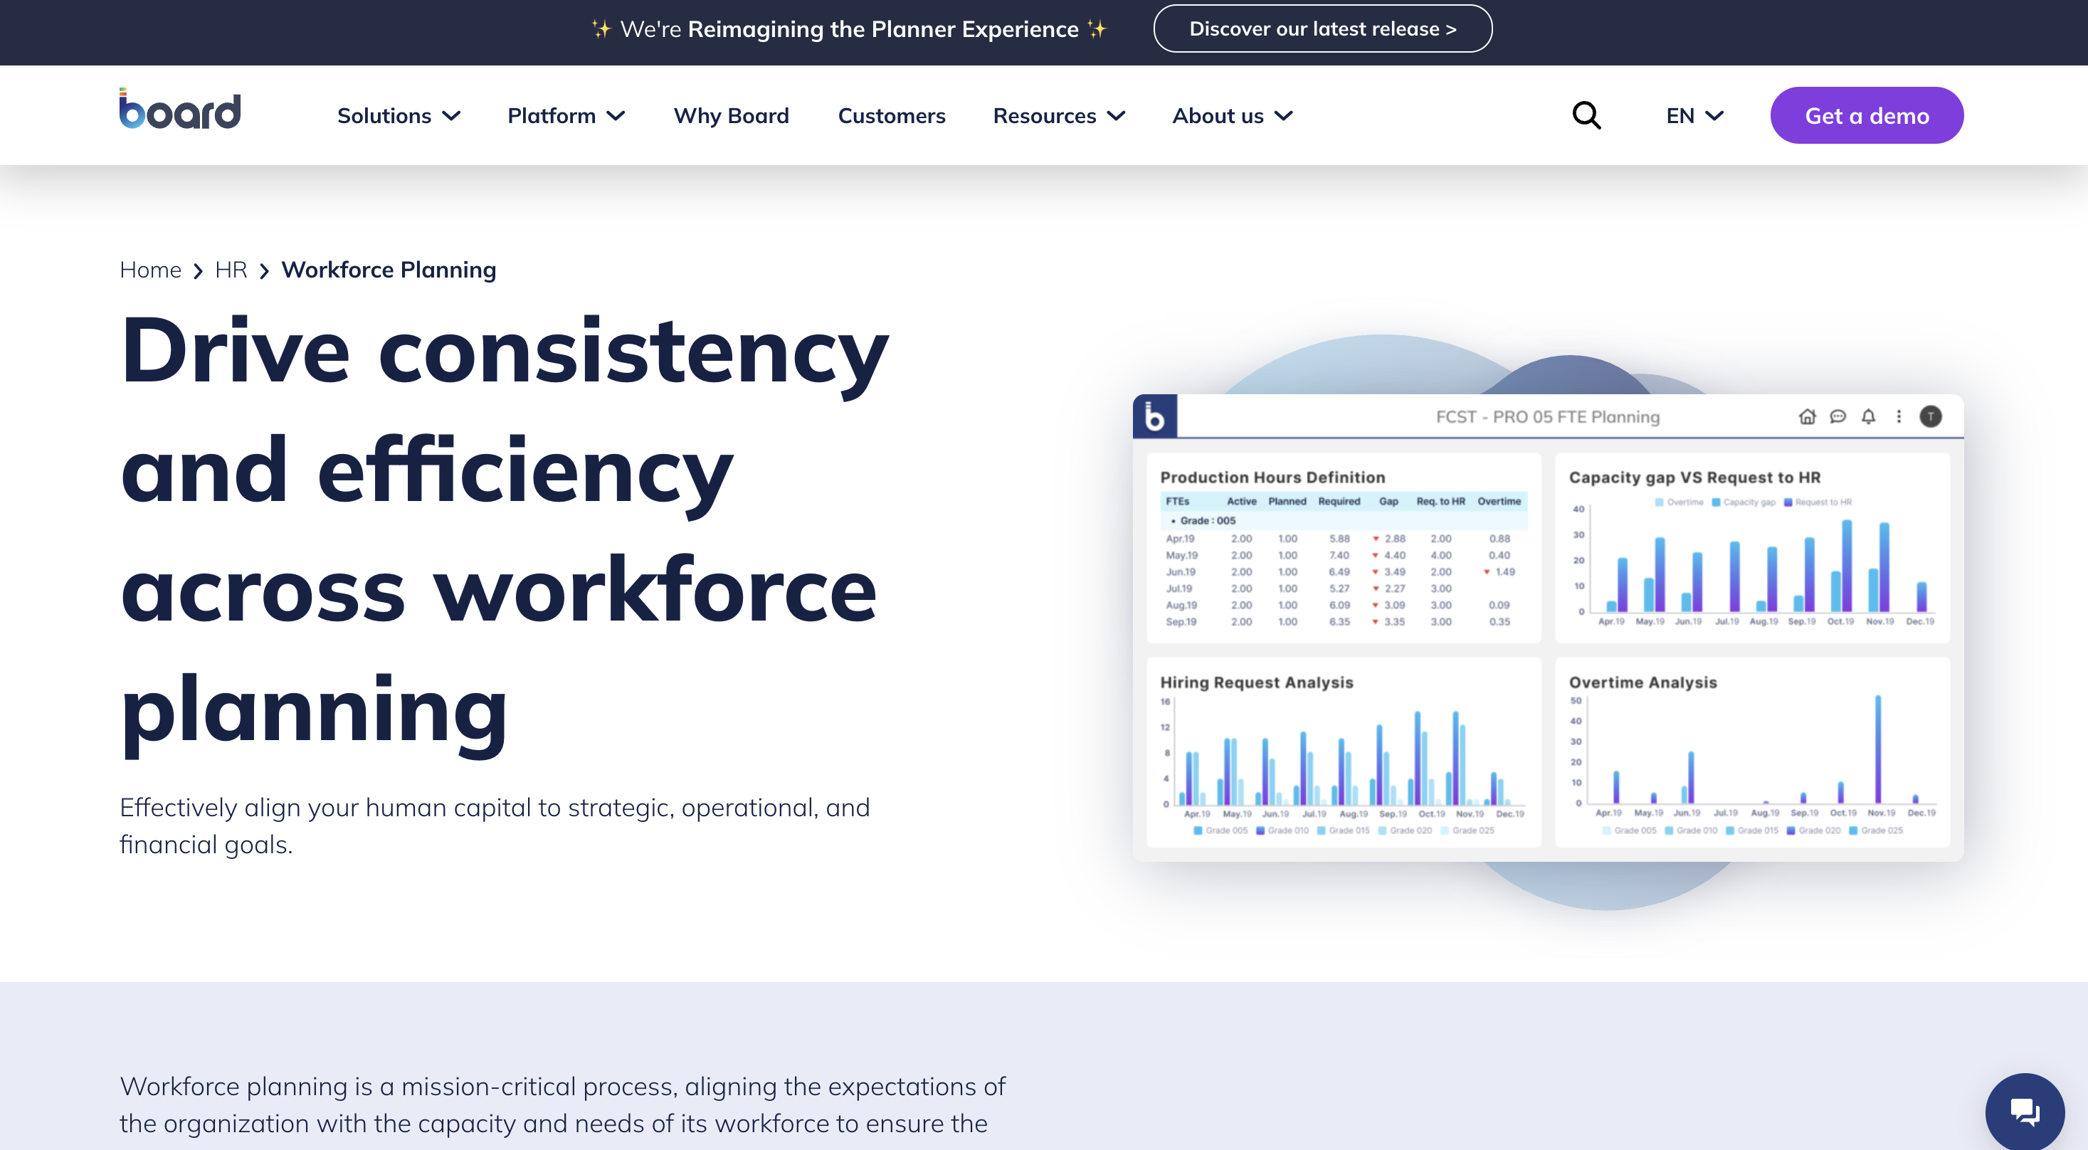Expand the Resources menu
The width and height of the screenshot is (2088, 1150).
point(1059,116)
